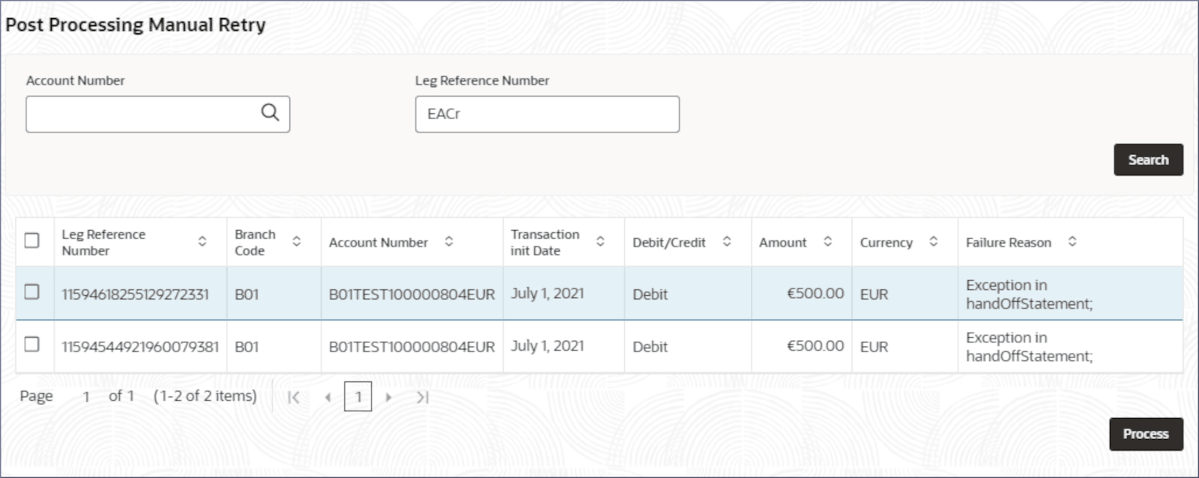Click the Process button

[1145, 434]
